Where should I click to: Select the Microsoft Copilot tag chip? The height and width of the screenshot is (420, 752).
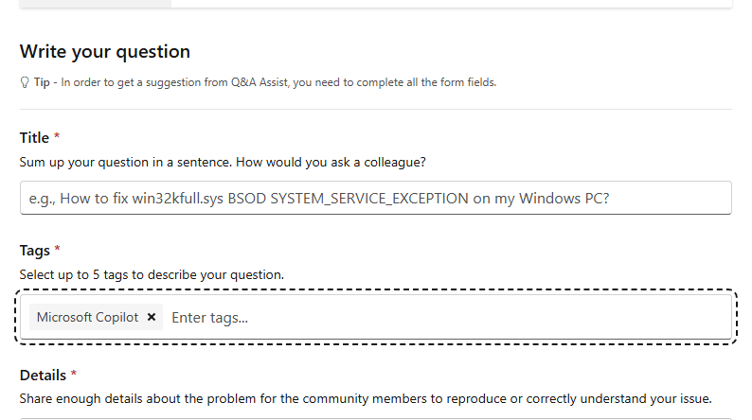coord(87,318)
